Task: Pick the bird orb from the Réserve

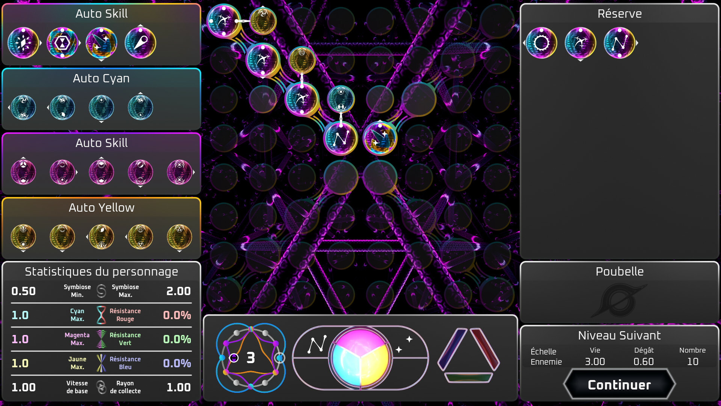Action: (x=581, y=43)
